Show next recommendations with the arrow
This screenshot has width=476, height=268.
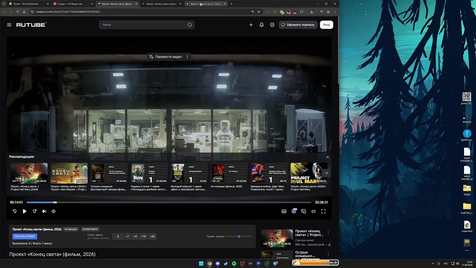(x=326, y=173)
